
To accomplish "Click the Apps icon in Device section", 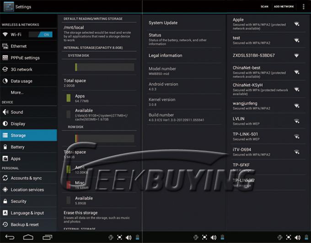I will 5,158.
